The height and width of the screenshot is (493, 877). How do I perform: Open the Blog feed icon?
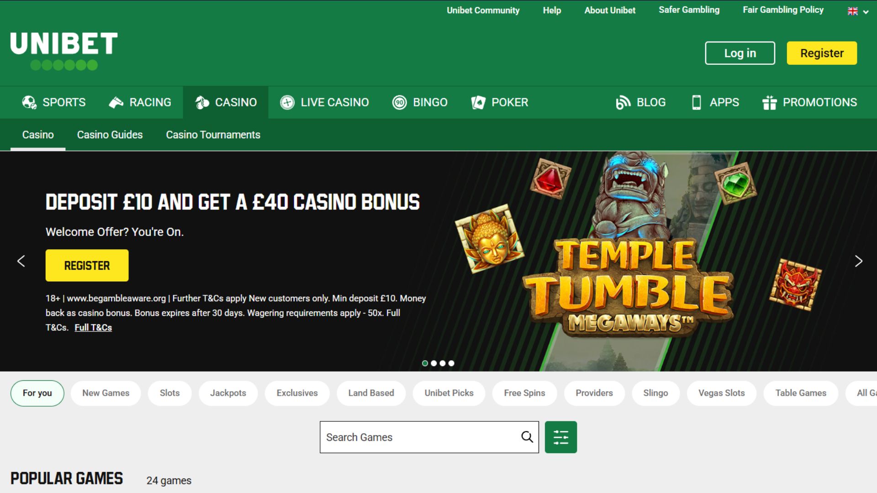coord(623,102)
